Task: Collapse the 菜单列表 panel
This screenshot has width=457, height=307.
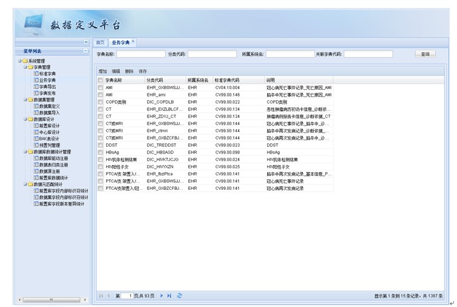Action: 86,51
